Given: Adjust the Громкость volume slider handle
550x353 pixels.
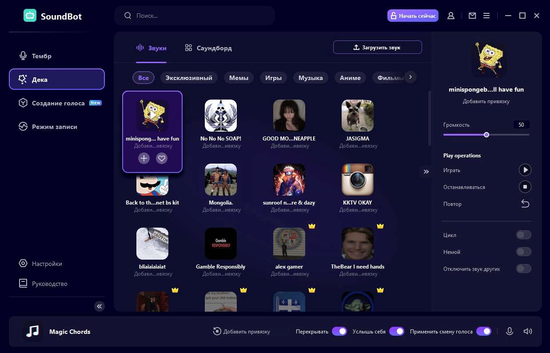Looking at the screenshot, I should (x=486, y=135).
